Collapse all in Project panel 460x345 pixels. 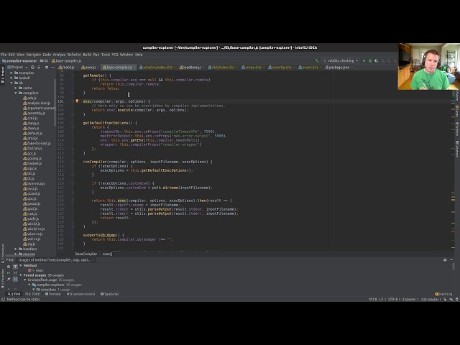[39, 67]
